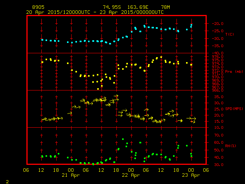
Task: Click the SPD(MPS) wind speed axis label
Action: pyautogui.click(x=234, y=108)
